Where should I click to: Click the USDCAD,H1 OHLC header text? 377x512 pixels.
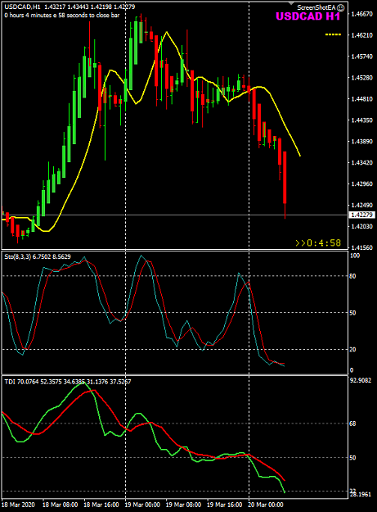pos(70,7)
